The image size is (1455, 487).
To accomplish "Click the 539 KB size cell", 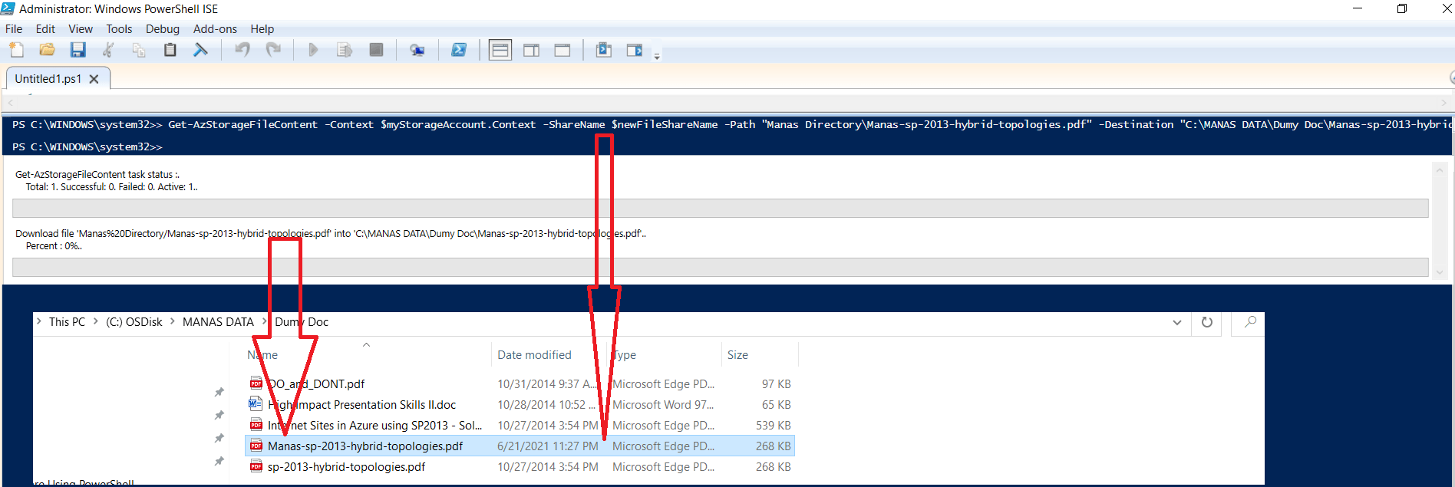I will 773,426.
